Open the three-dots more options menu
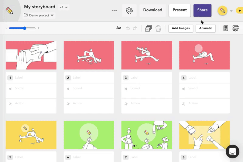Image resolution: width=243 pixels, height=162 pixels. [x=114, y=10]
